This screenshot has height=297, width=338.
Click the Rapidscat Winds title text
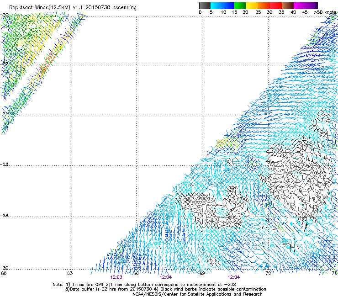73,8
